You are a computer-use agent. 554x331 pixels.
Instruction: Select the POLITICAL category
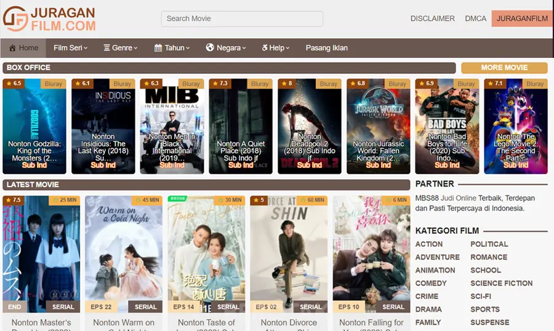[x=489, y=244]
